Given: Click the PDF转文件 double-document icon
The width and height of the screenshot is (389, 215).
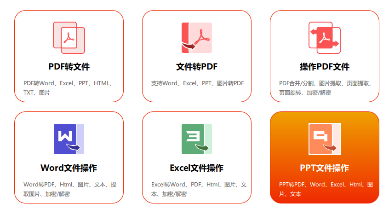Looking at the screenshot, I should (x=69, y=38).
